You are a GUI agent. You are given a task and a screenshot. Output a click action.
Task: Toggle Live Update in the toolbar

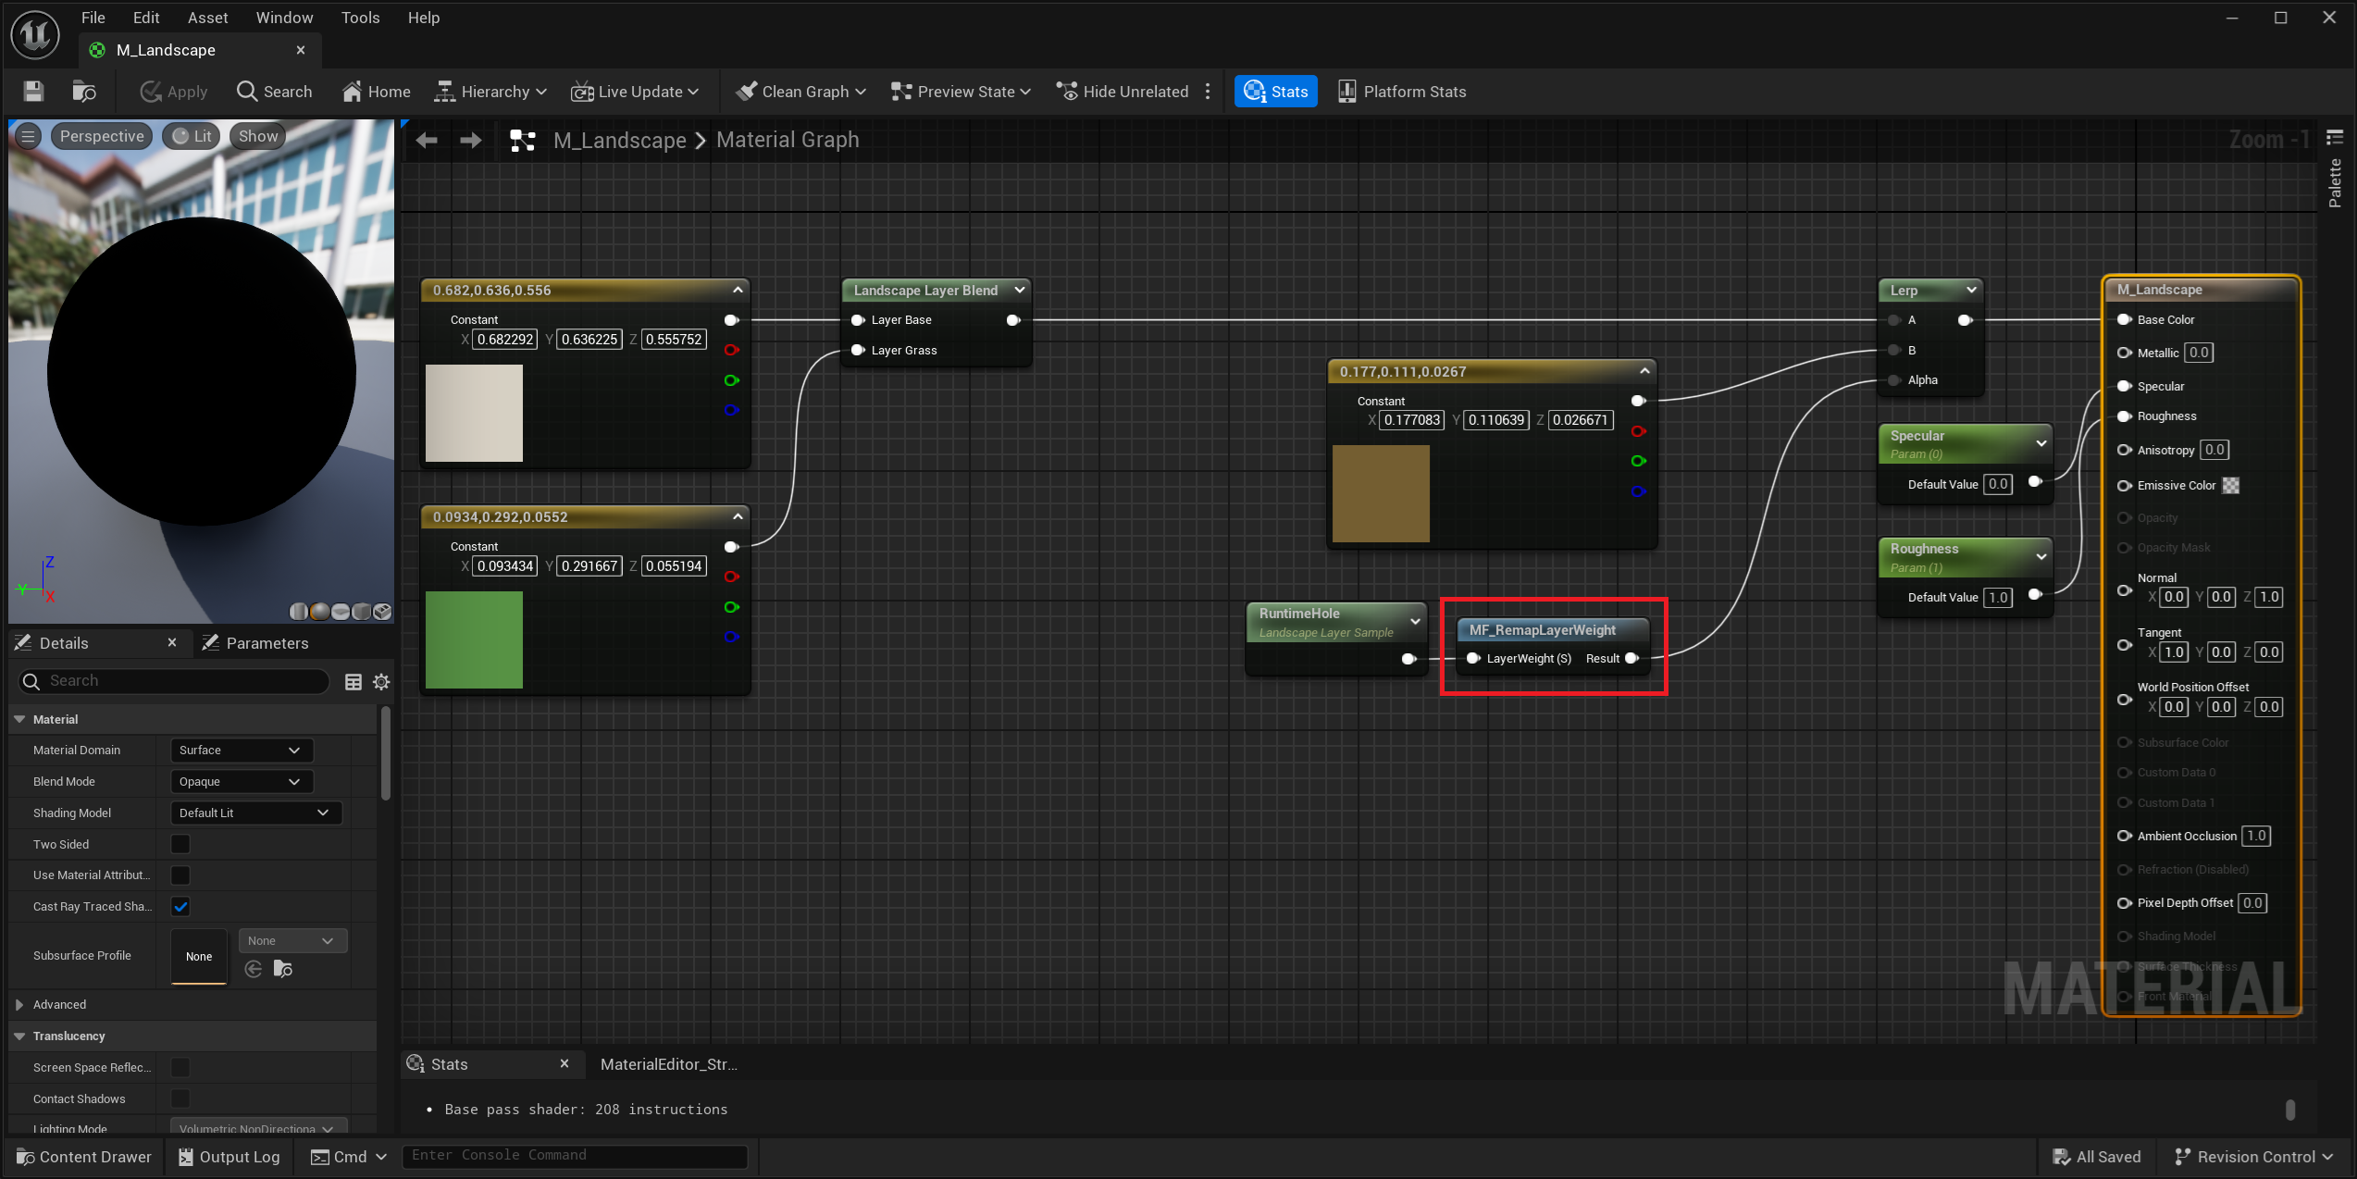click(x=636, y=91)
